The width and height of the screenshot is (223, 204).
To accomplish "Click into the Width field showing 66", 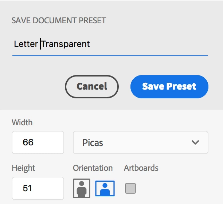I will pos(38,142).
